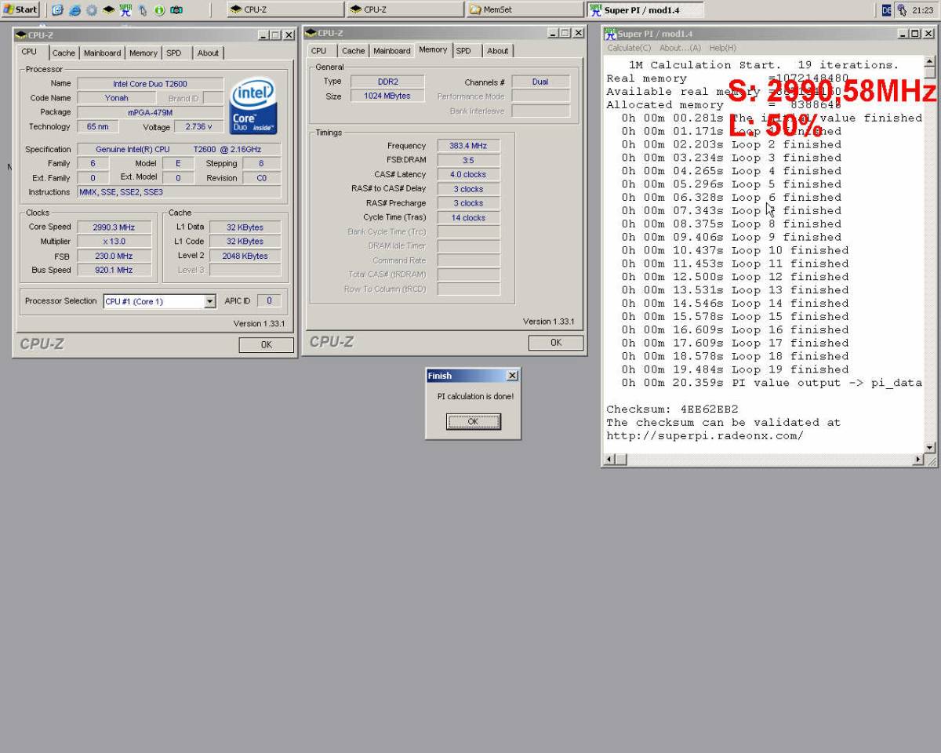Open the Help(H) menu in Super PI
The width and height of the screenshot is (941, 753).
[722, 48]
